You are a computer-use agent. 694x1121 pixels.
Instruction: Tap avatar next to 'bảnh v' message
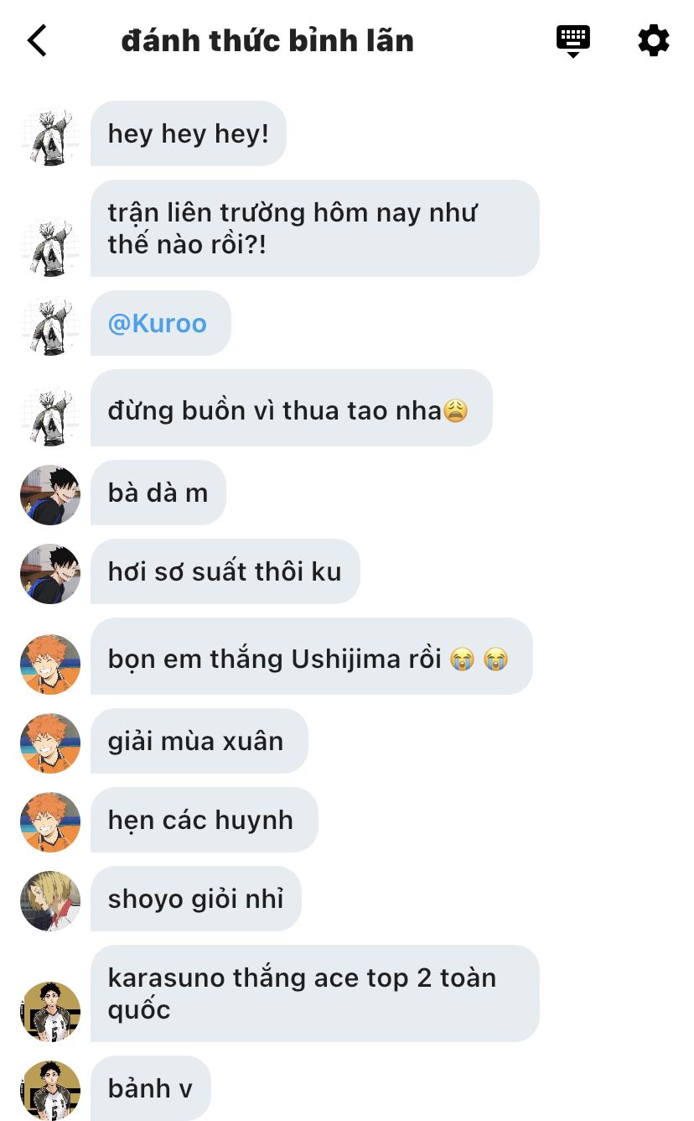click(50, 1091)
